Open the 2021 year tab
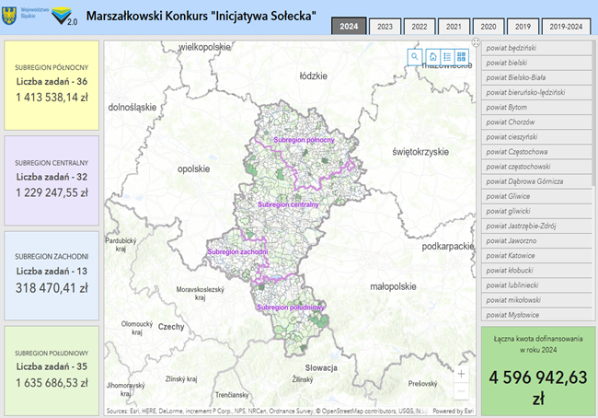Image resolution: width=598 pixels, height=418 pixels. pos(454,28)
